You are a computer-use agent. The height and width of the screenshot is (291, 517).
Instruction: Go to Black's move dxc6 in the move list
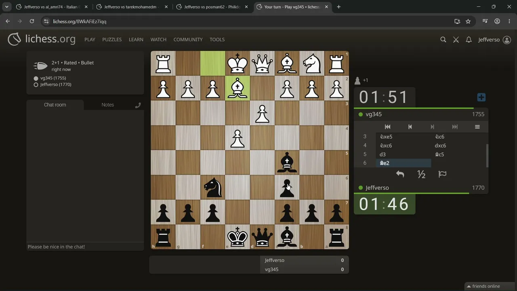[458, 145]
